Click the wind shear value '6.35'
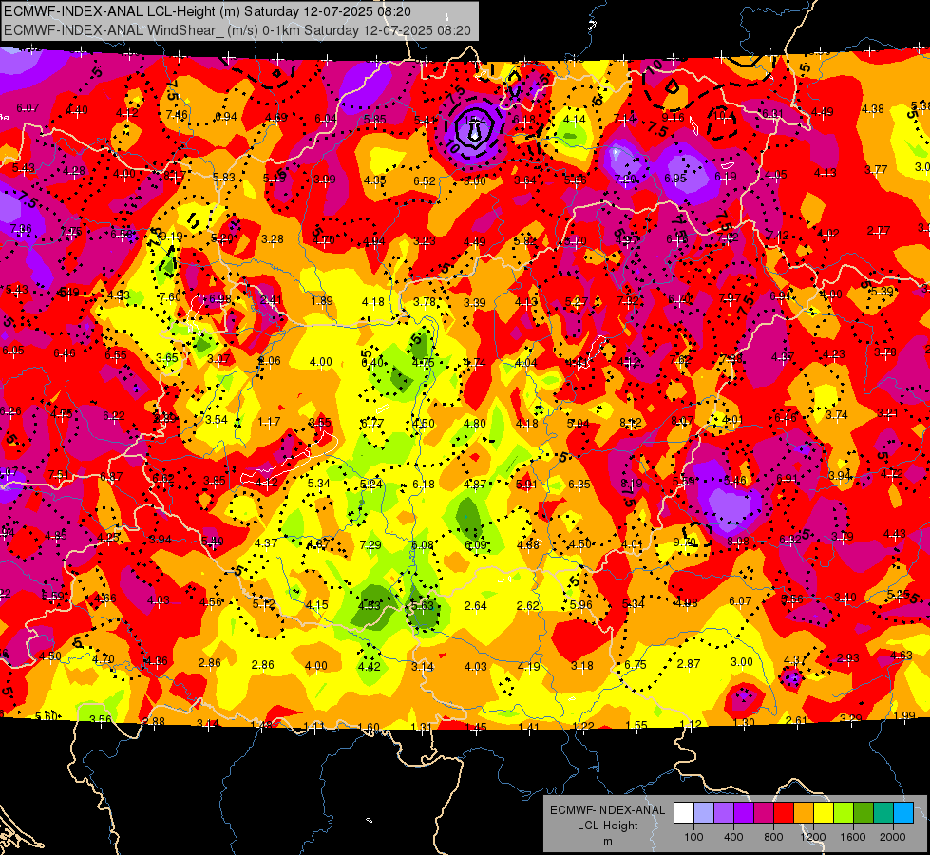 579,484
